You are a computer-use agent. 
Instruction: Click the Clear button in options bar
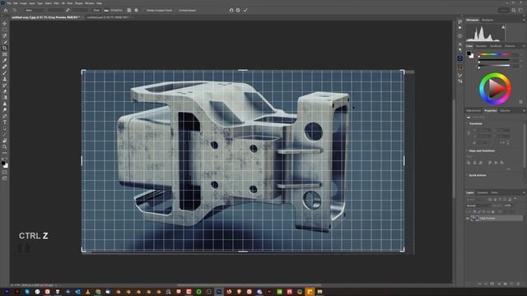[96, 11]
